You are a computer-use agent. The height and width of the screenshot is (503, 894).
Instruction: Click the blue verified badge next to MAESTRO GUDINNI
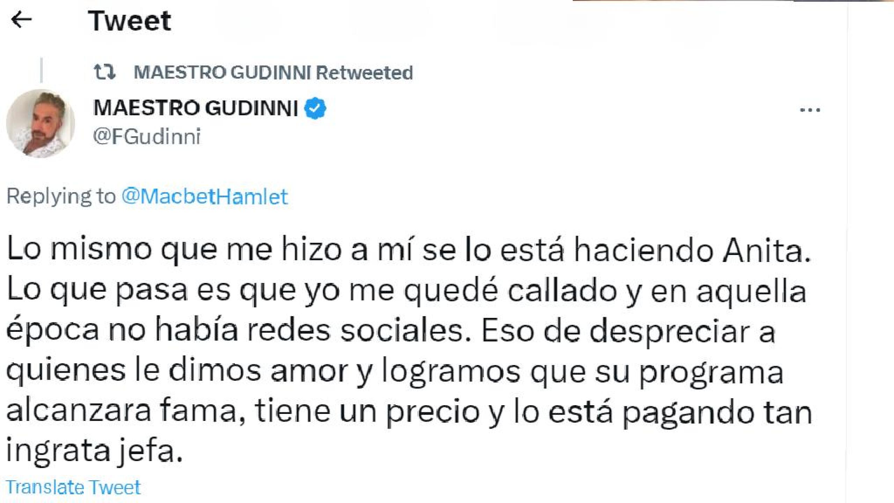(x=316, y=109)
